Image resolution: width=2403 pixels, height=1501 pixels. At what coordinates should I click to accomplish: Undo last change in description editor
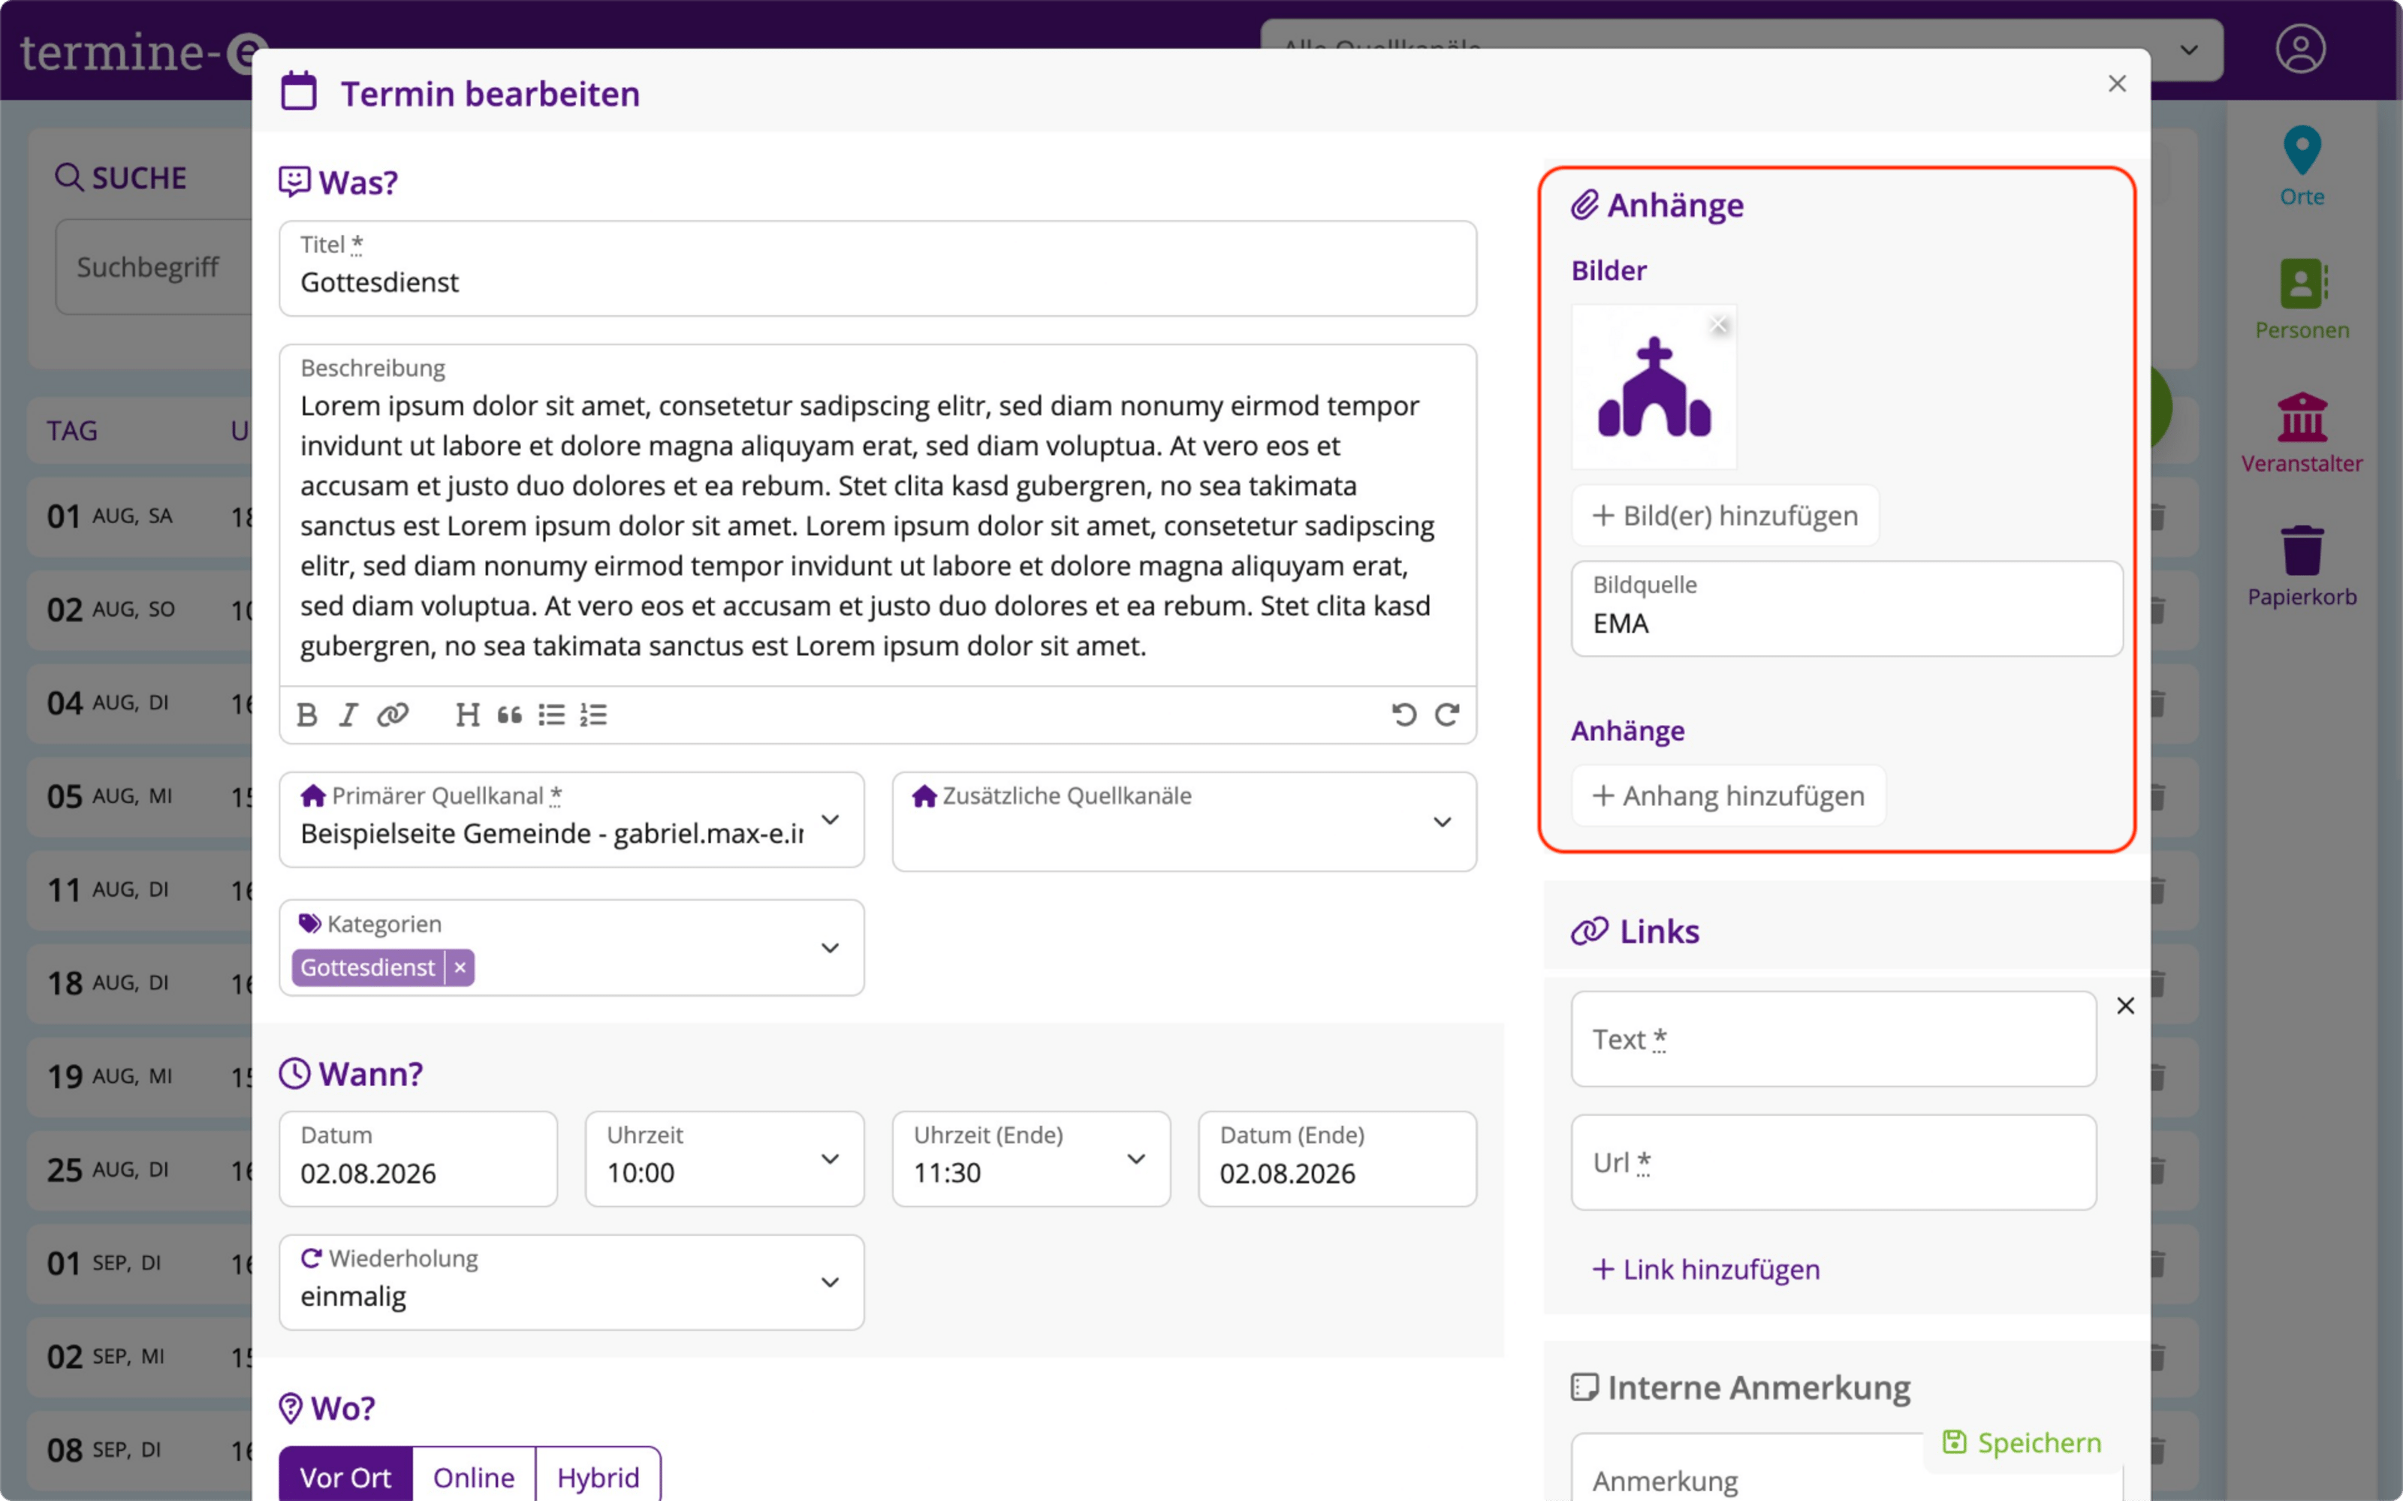1403,714
